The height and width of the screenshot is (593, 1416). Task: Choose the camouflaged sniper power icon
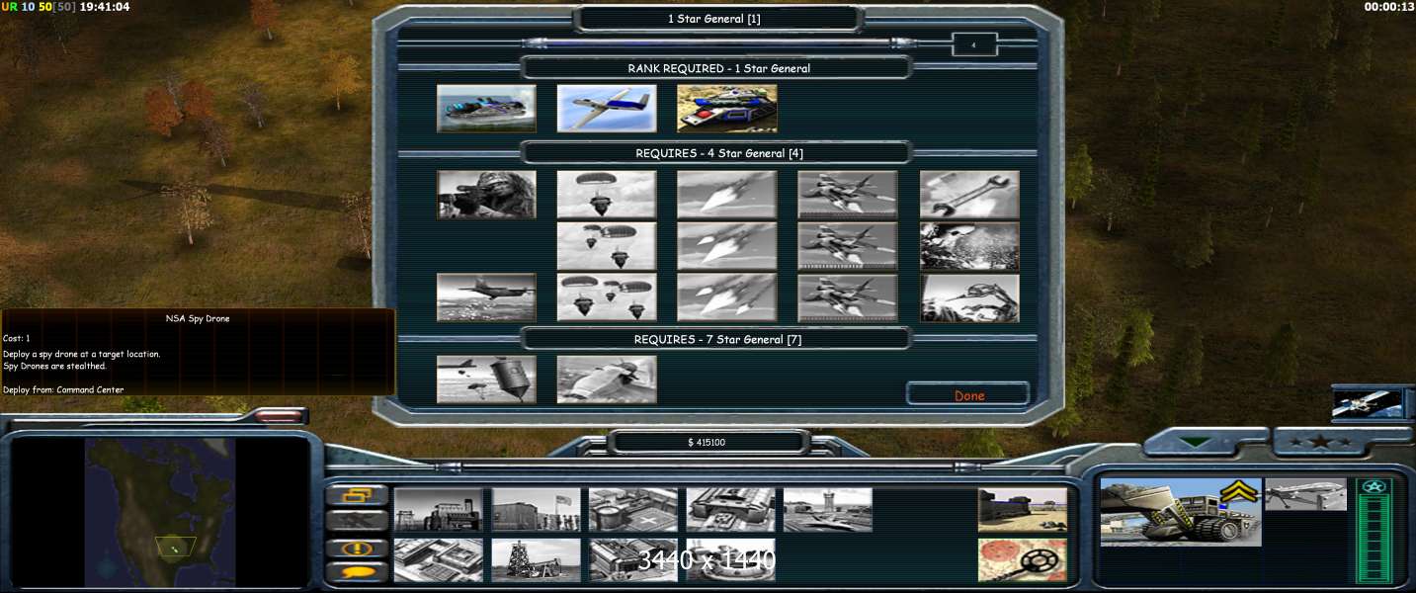coord(486,195)
